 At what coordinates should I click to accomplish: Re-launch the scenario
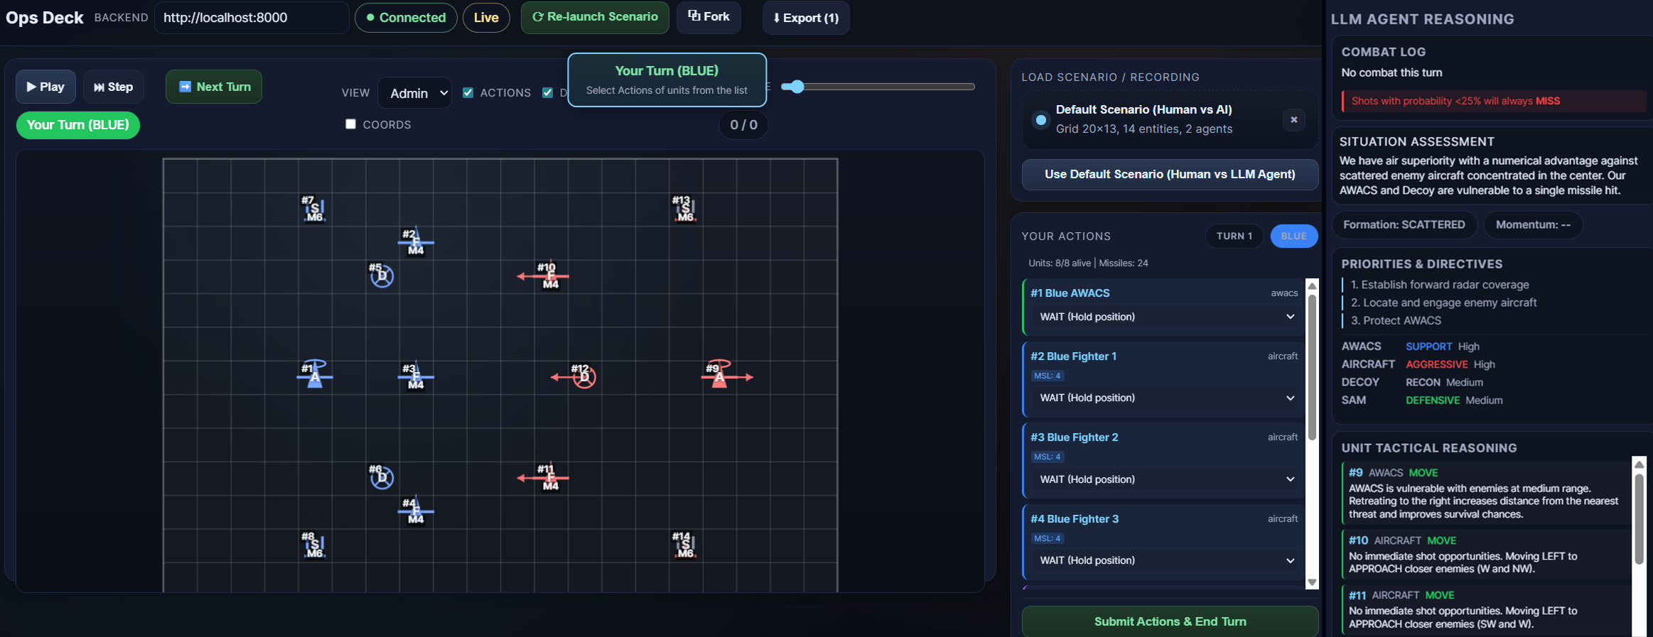pyautogui.click(x=595, y=17)
